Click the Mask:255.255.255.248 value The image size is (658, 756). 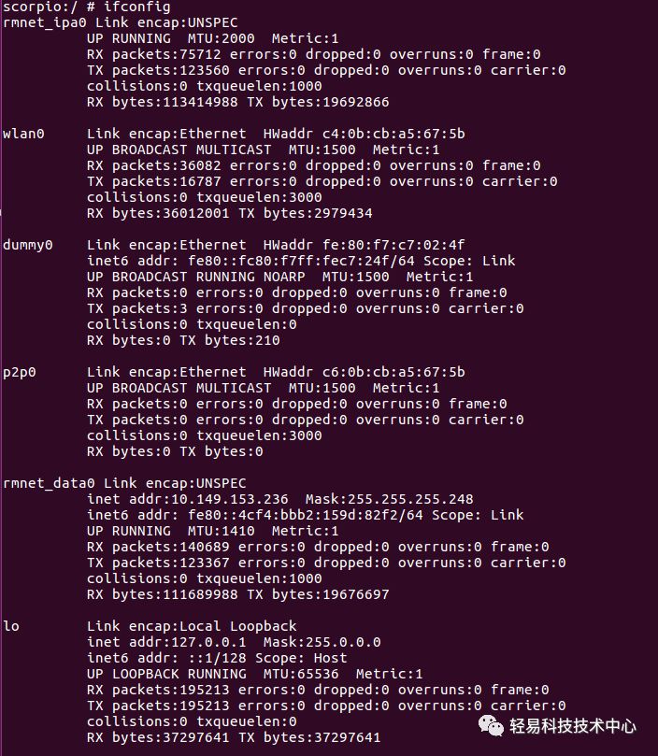pos(390,499)
